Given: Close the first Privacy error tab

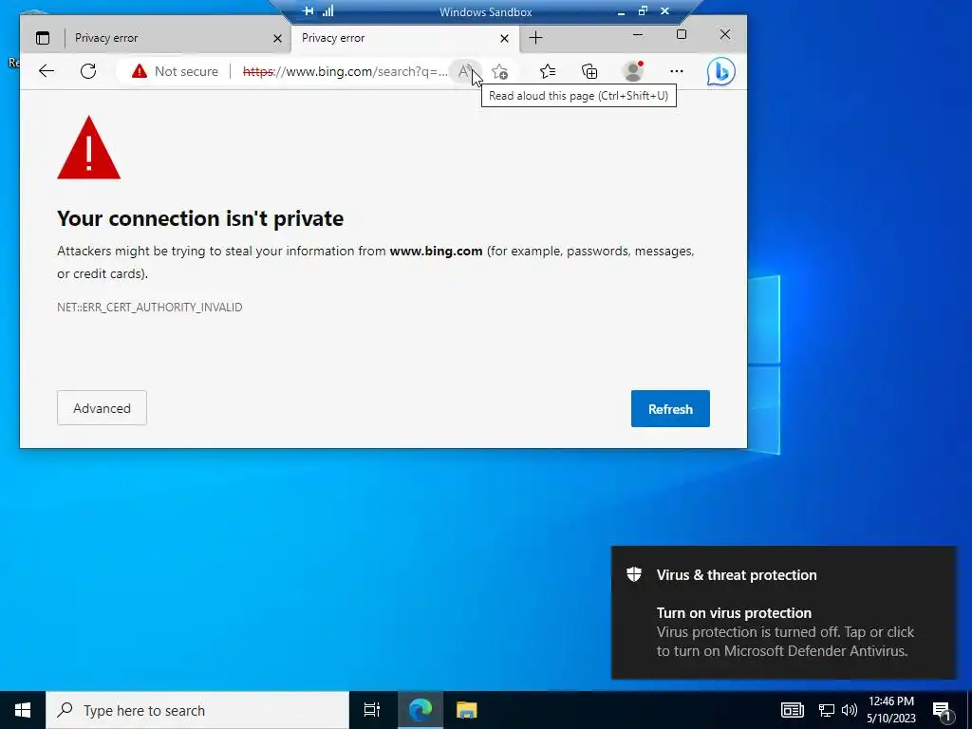Looking at the screenshot, I should pyautogui.click(x=277, y=38).
